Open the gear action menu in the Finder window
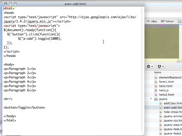 (x=150, y=67)
